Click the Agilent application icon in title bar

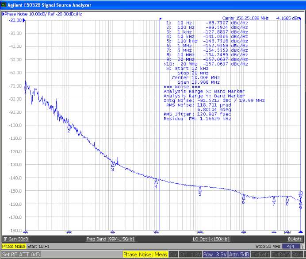(4, 5)
